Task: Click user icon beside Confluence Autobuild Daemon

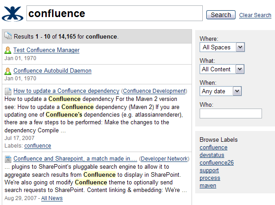Action: 8,71
